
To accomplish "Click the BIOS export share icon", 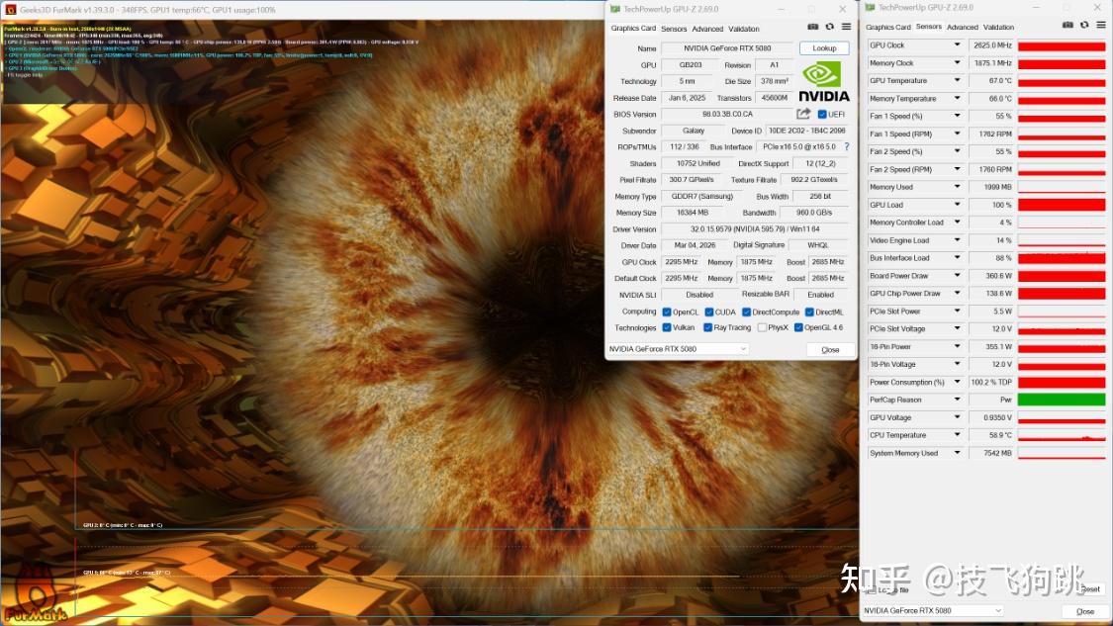I will 802,114.
